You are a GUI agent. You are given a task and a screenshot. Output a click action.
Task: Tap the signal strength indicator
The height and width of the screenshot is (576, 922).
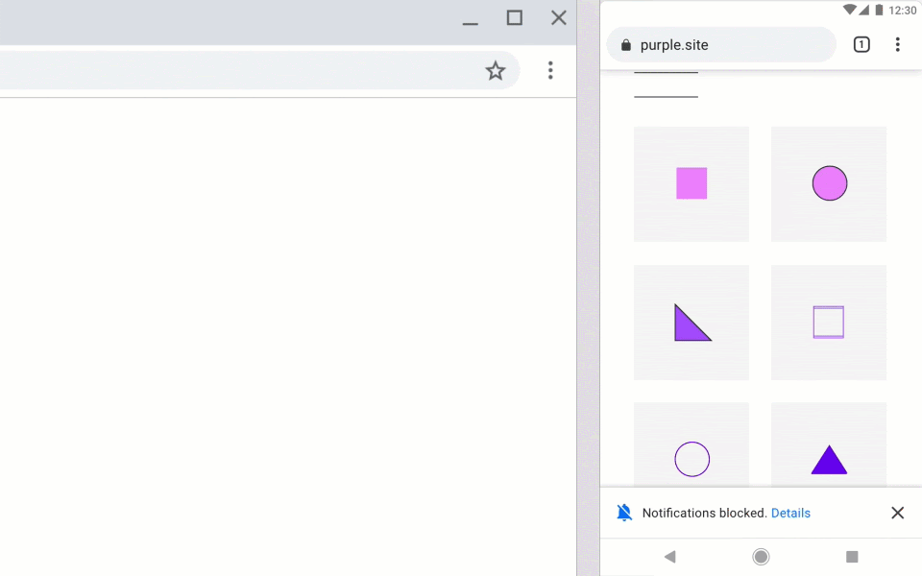862,10
